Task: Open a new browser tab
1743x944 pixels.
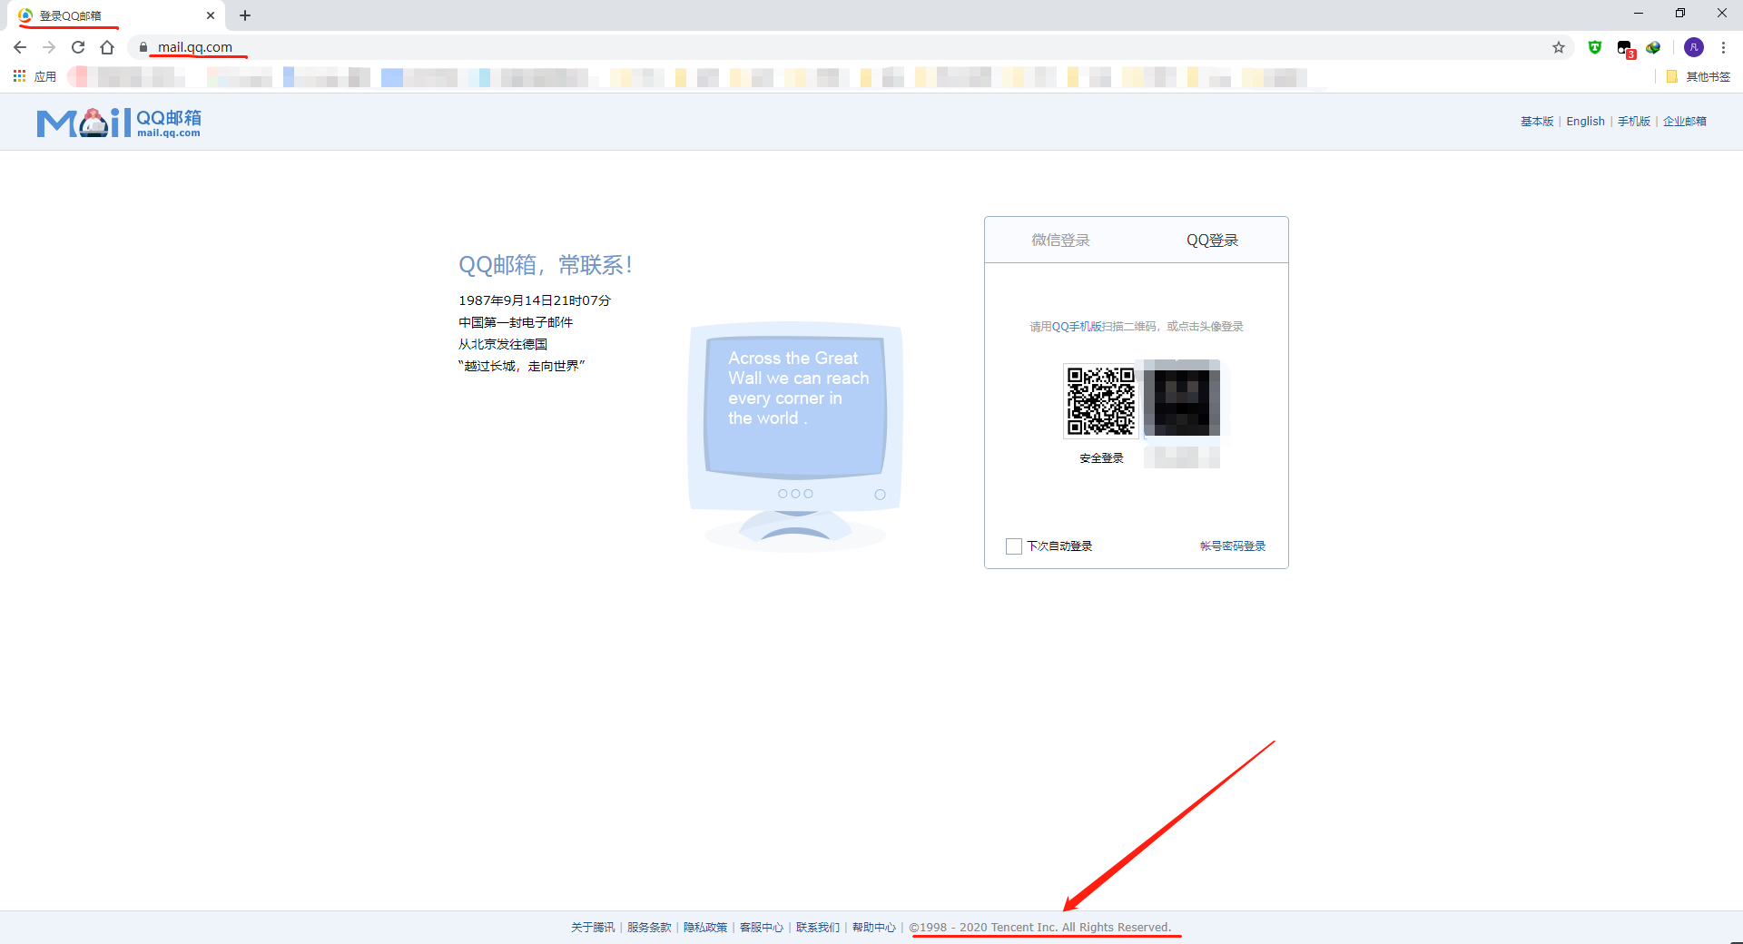Action: pos(245,15)
